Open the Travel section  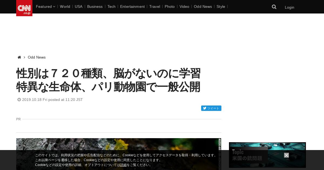click(155, 6)
